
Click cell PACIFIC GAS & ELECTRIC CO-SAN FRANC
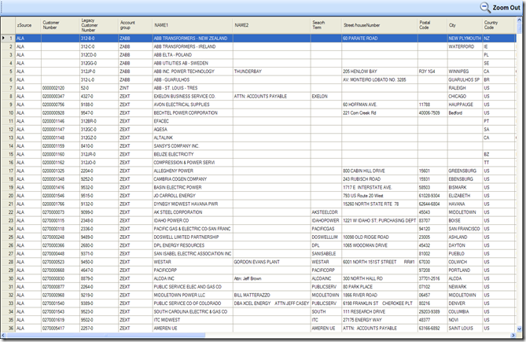pyautogui.click(x=193, y=229)
